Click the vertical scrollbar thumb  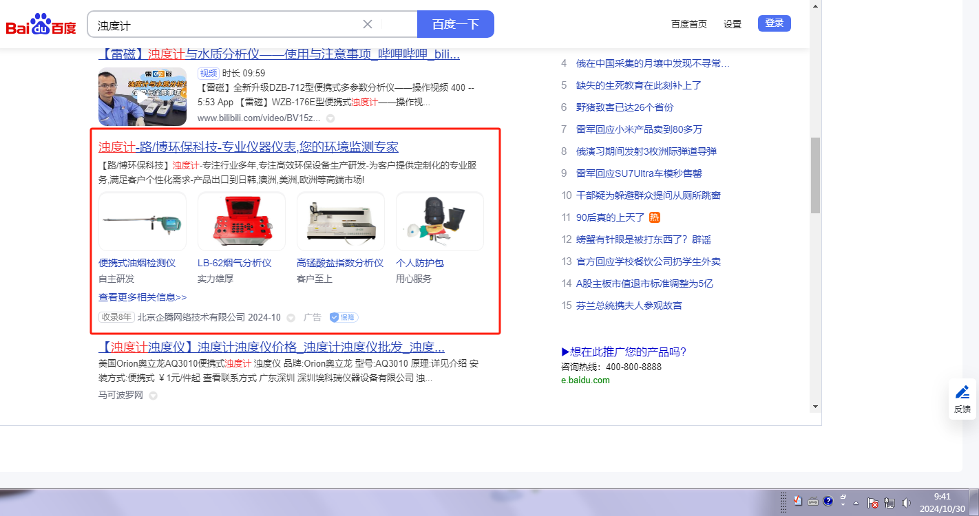pos(816,175)
